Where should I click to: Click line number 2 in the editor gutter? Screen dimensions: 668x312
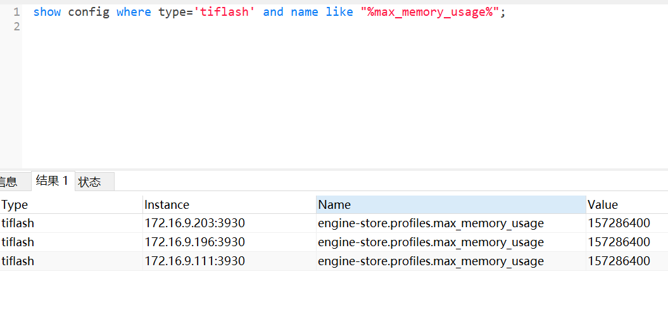[16, 27]
